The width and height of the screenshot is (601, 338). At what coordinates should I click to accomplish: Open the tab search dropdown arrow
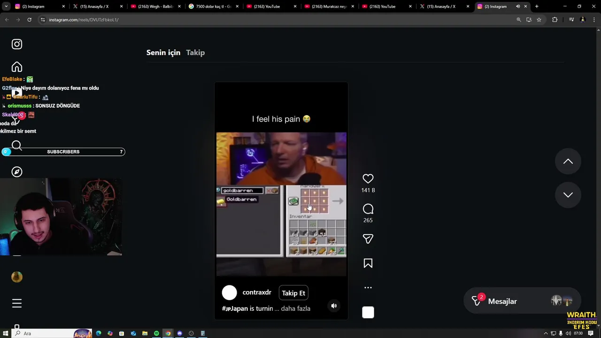(x=6, y=7)
